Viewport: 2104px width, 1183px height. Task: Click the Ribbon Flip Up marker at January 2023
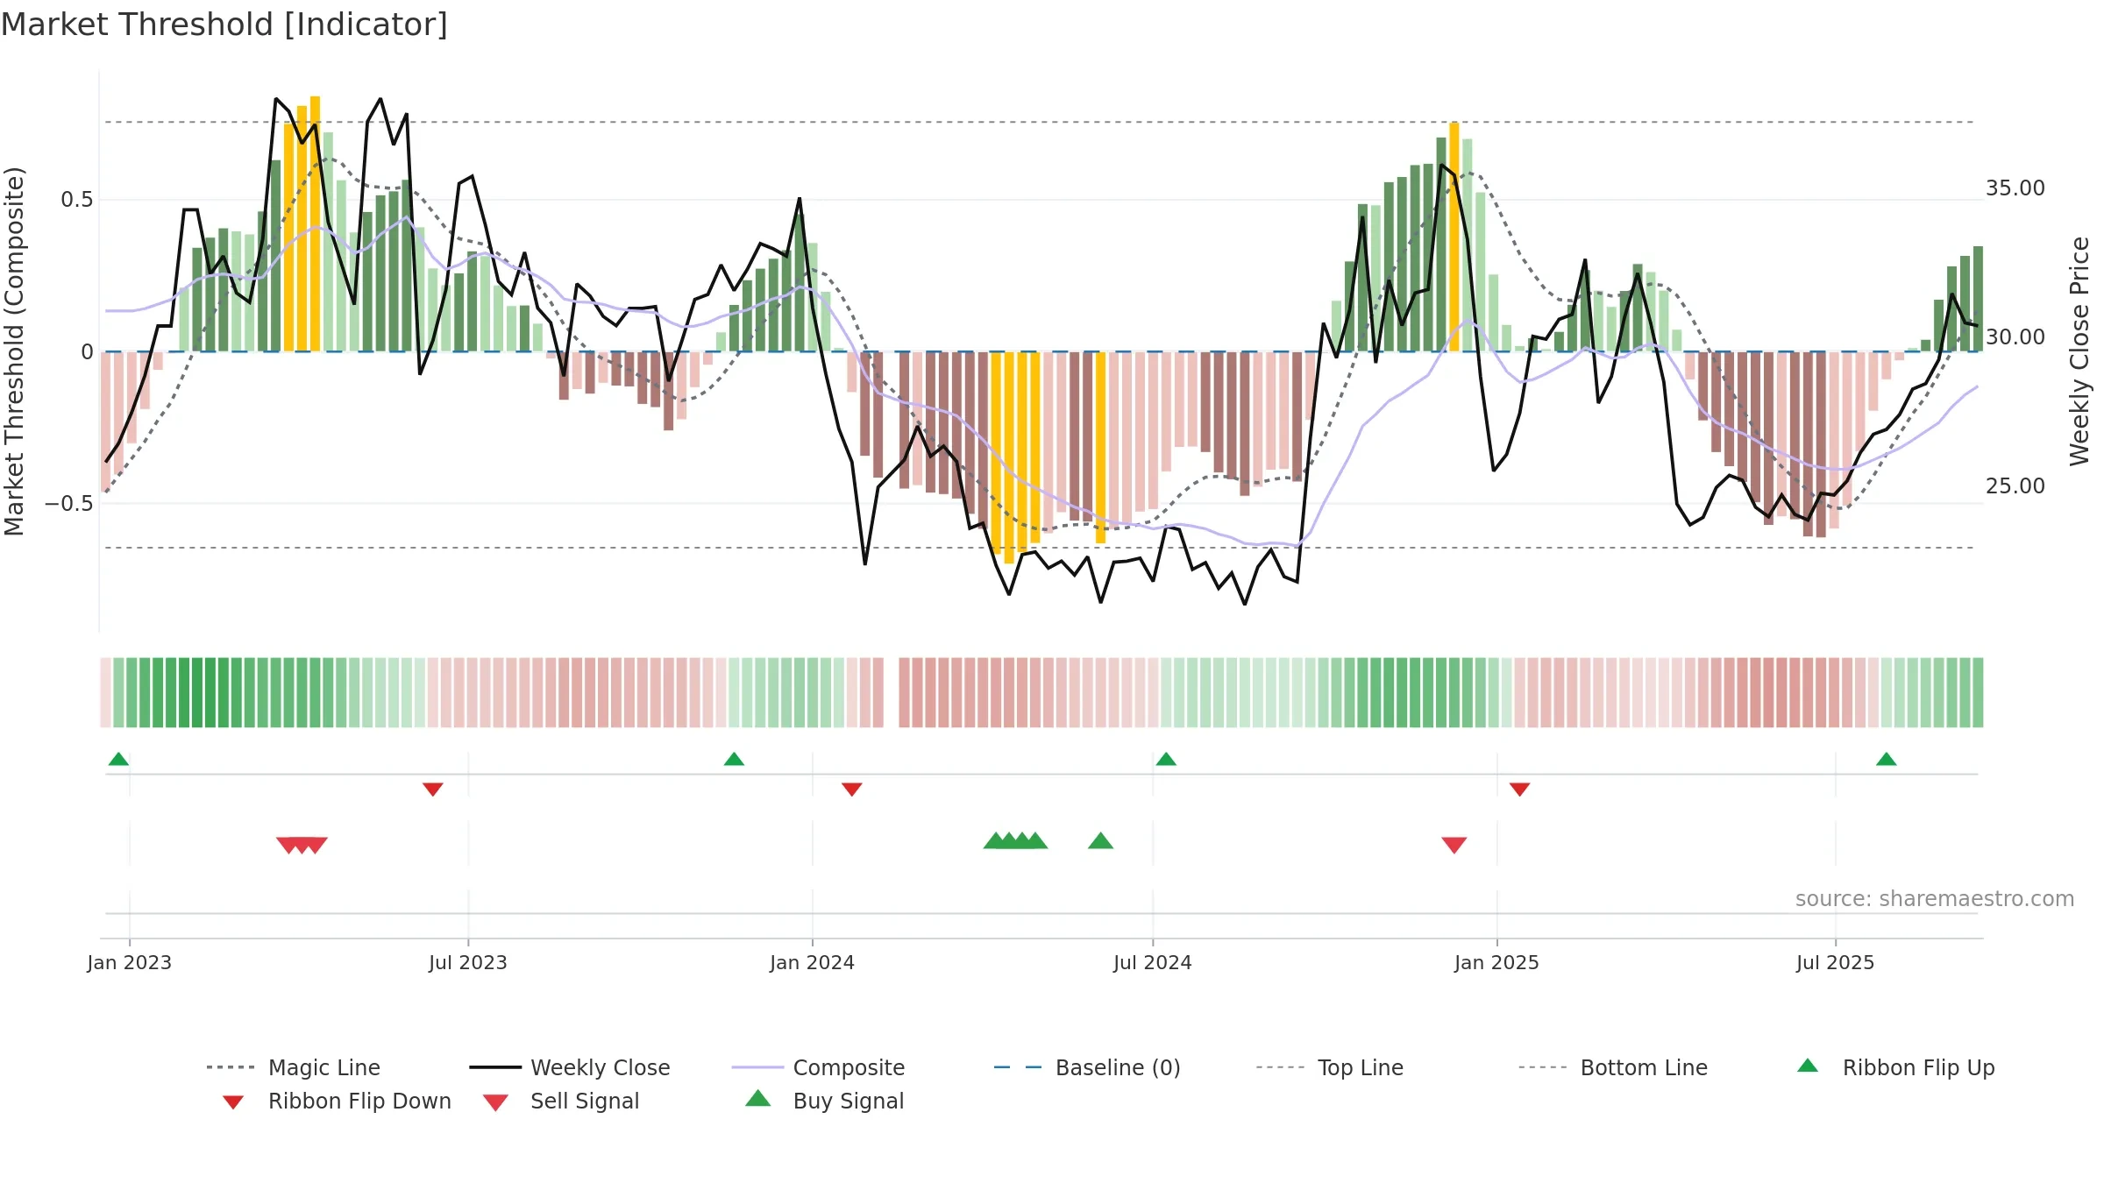(x=118, y=759)
